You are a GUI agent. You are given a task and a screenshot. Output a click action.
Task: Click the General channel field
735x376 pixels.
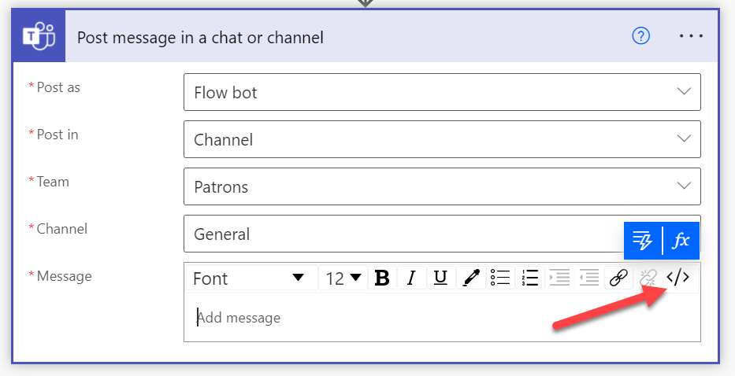click(394, 234)
